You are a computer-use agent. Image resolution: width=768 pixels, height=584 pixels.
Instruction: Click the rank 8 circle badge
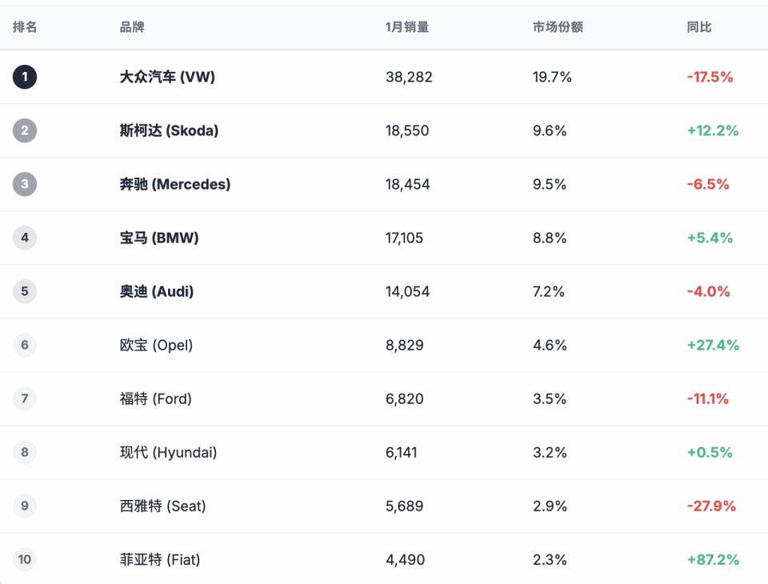(x=25, y=452)
